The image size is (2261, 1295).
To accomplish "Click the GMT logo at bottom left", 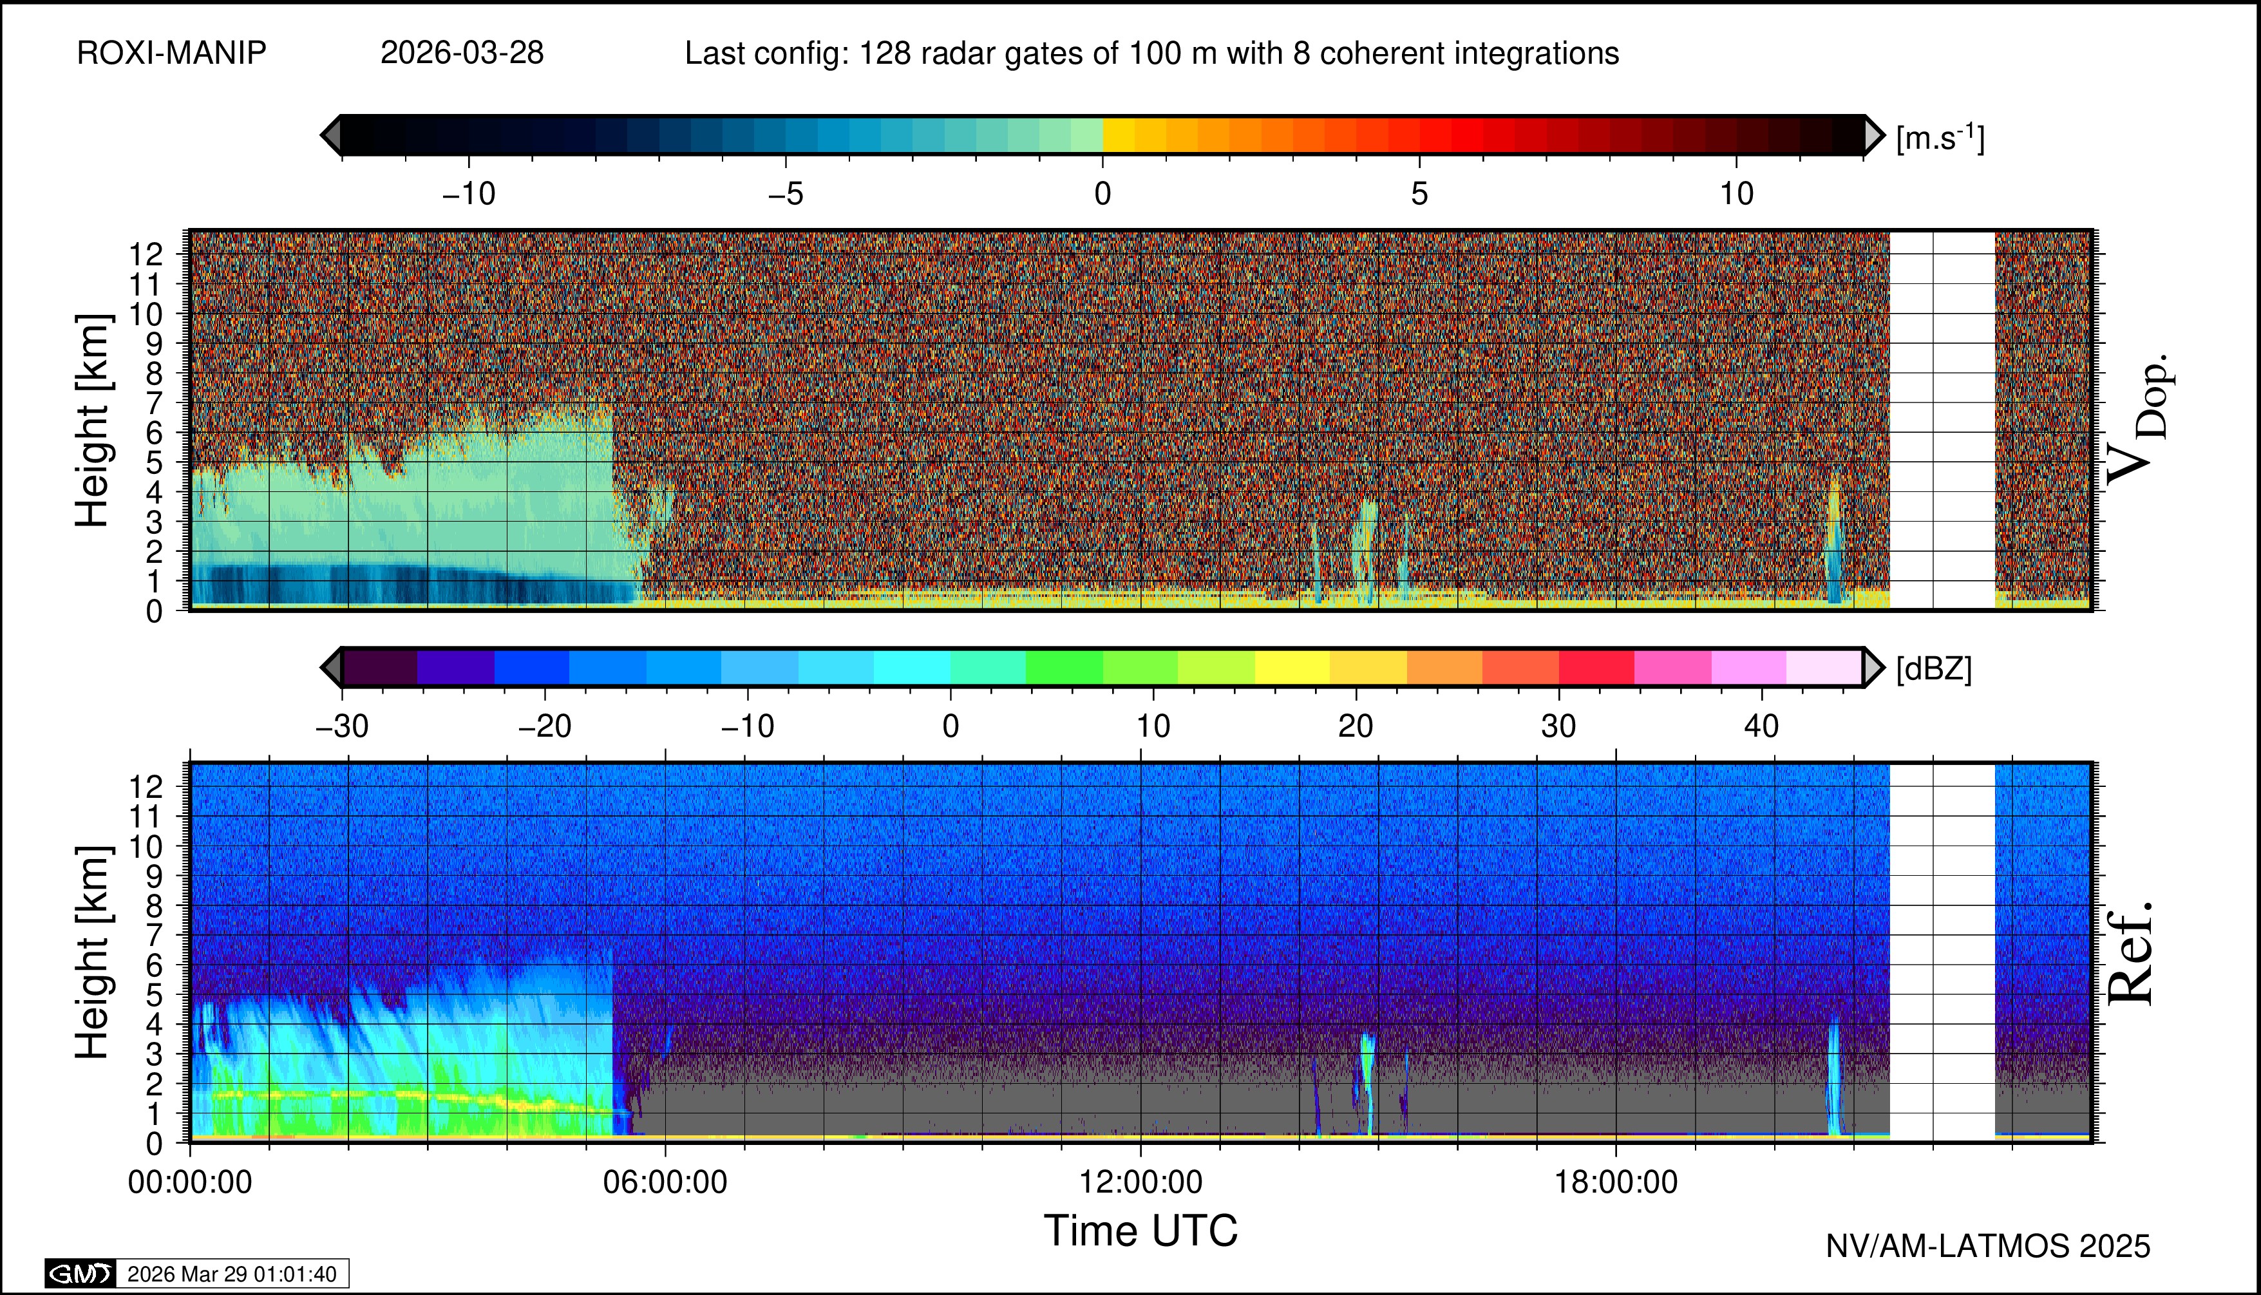I will pos(80,1274).
